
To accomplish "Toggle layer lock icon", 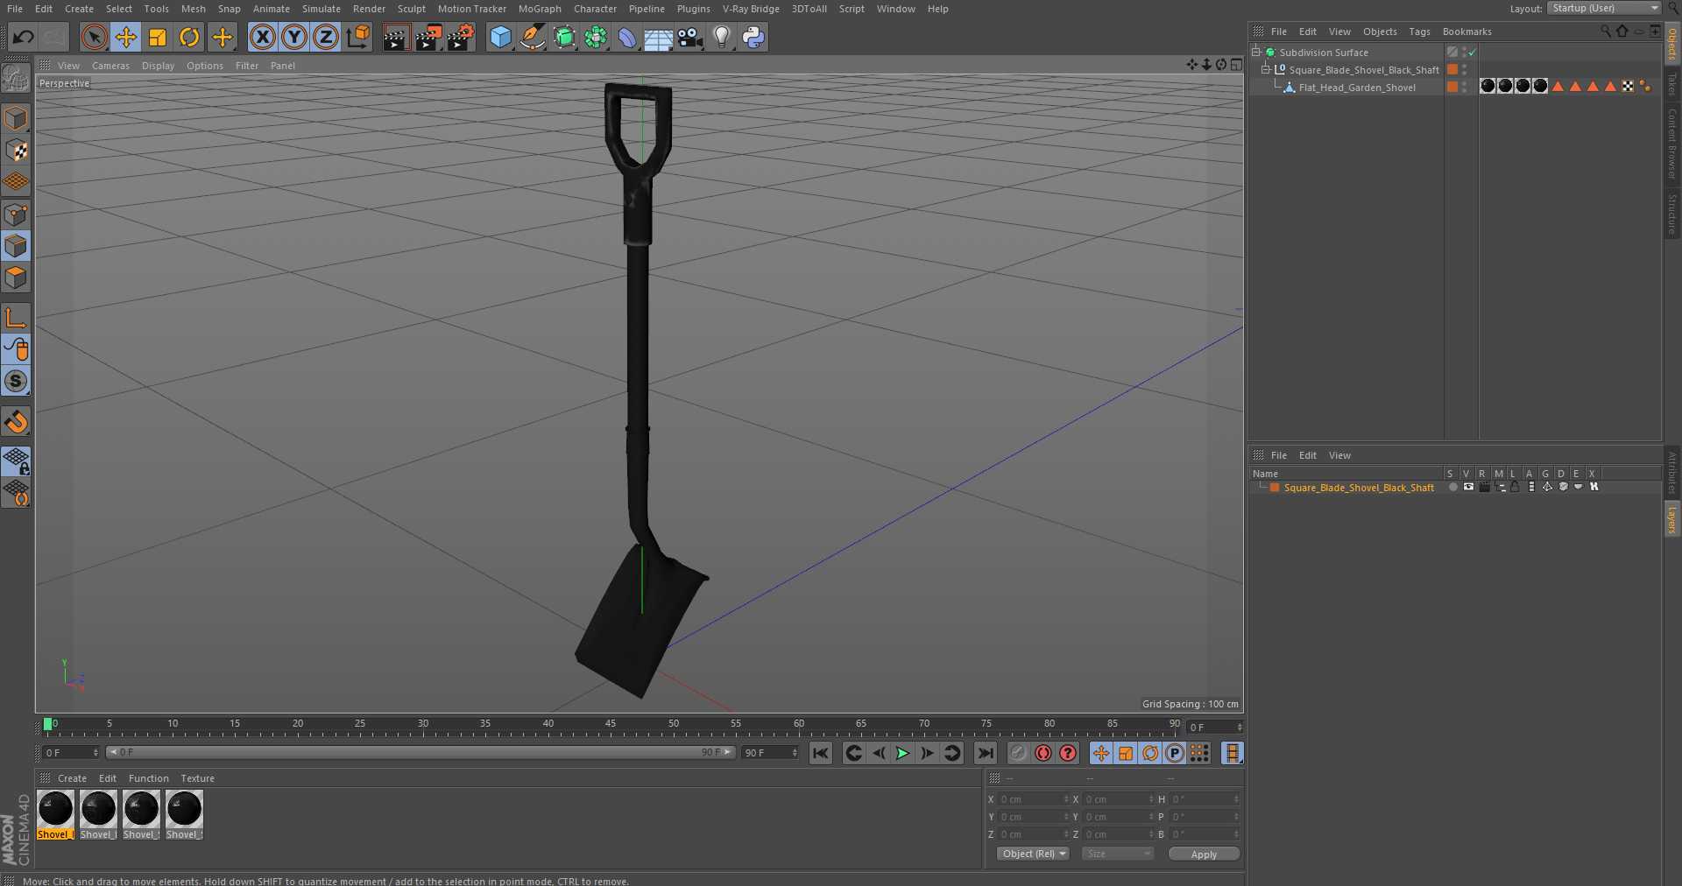I will (1515, 487).
